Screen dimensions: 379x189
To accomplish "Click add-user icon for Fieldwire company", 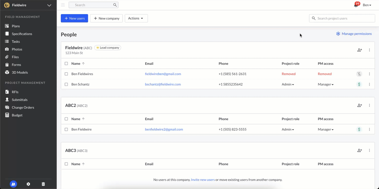I will coord(359,50).
